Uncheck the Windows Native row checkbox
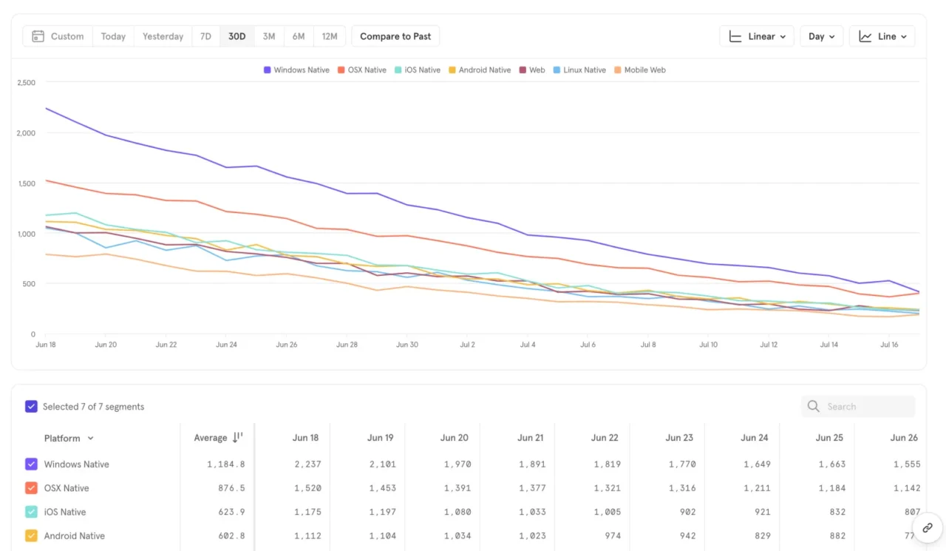 pos(31,464)
